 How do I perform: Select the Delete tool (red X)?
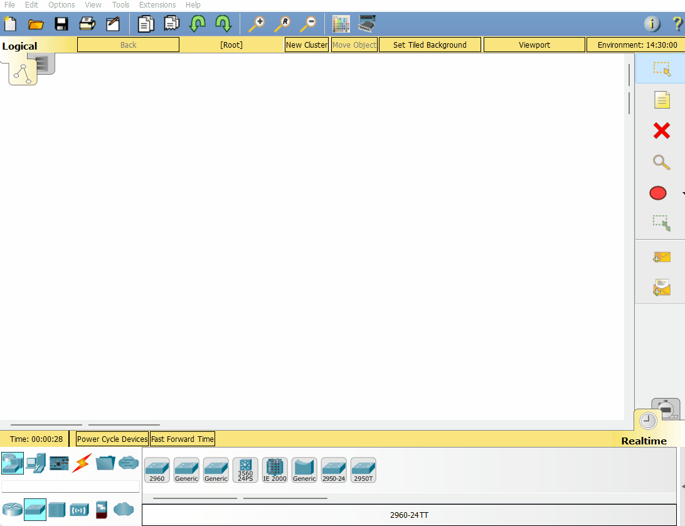(x=661, y=131)
